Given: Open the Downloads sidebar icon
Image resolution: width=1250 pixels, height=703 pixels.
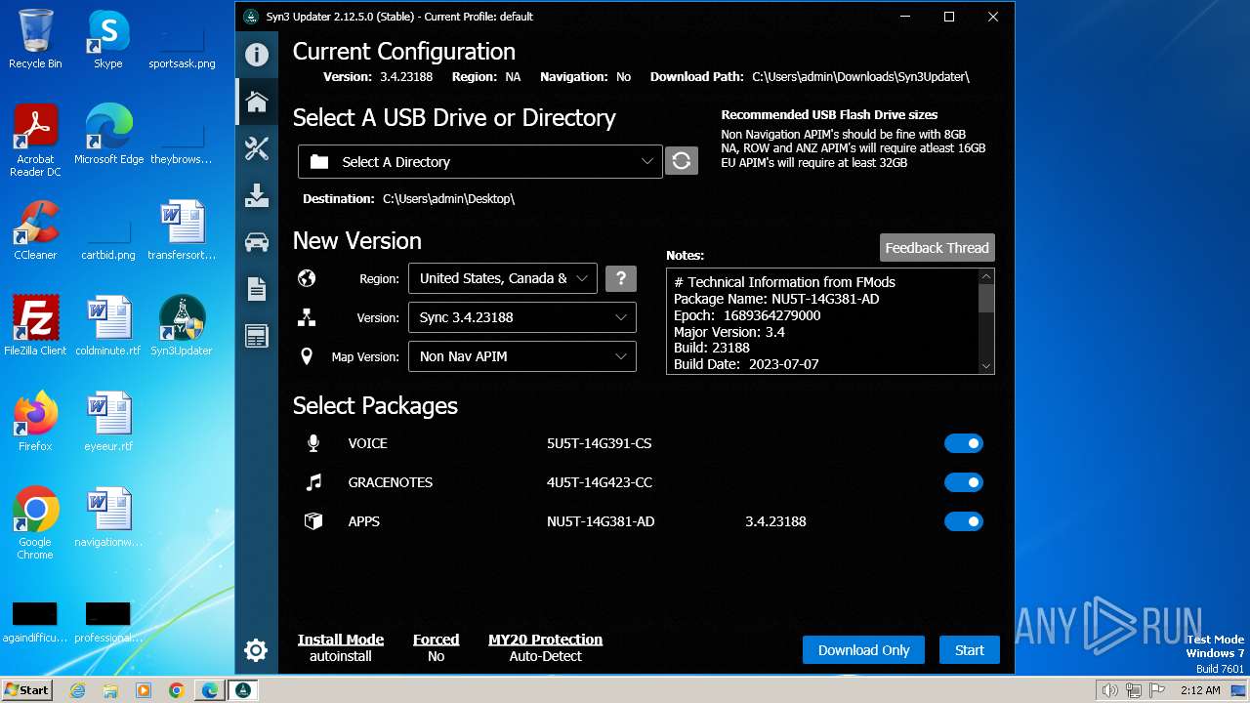Looking at the screenshot, I should tap(257, 195).
